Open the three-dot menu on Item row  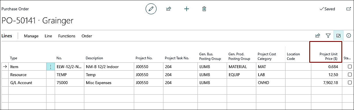tap(50, 67)
